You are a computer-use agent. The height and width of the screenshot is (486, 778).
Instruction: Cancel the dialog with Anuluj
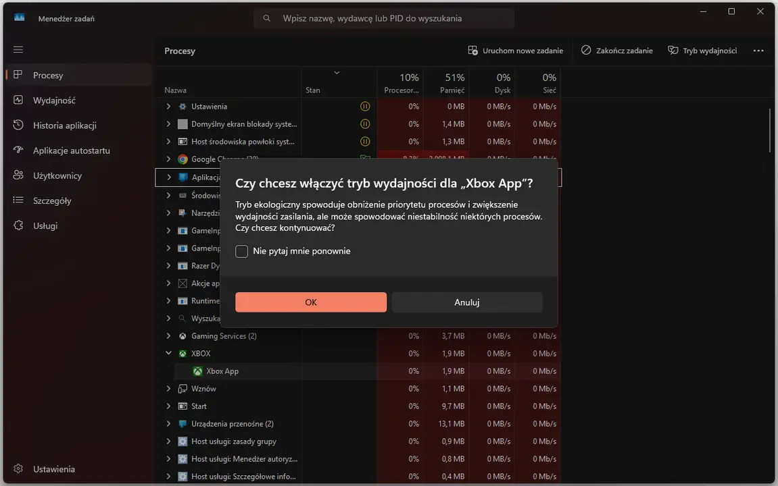click(467, 302)
